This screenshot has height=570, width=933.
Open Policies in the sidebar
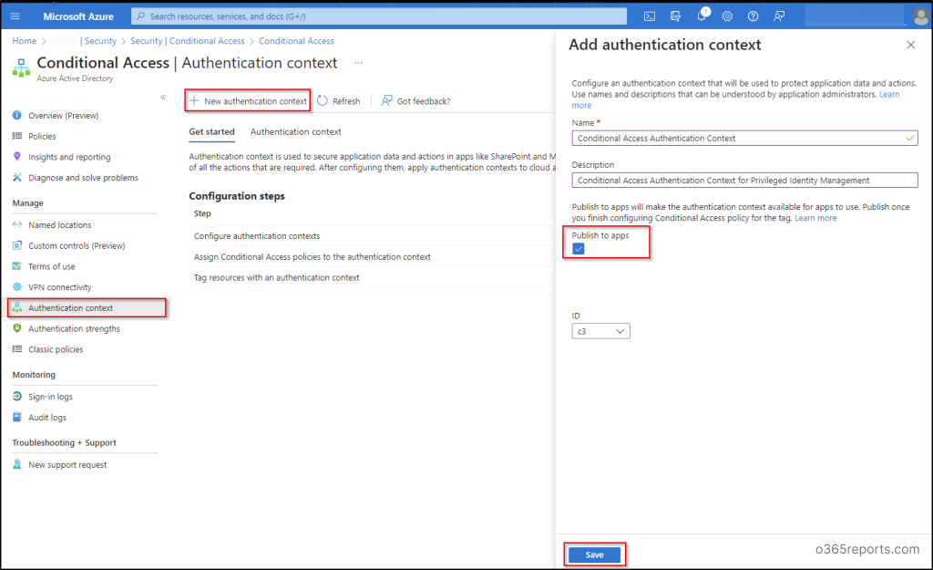coord(42,137)
